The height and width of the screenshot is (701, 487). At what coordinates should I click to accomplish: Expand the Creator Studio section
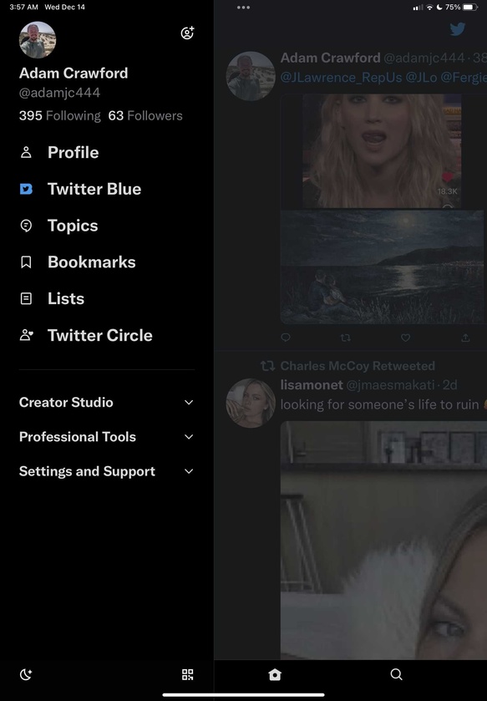[x=106, y=403]
